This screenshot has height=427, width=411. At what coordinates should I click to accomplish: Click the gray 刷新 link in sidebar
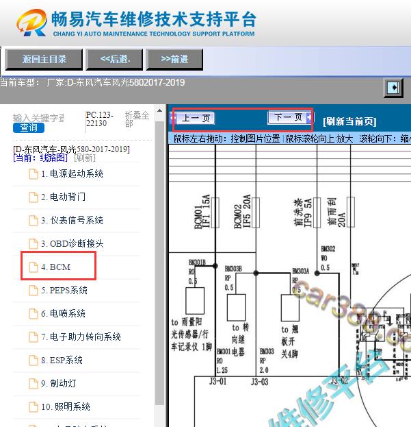(x=85, y=158)
